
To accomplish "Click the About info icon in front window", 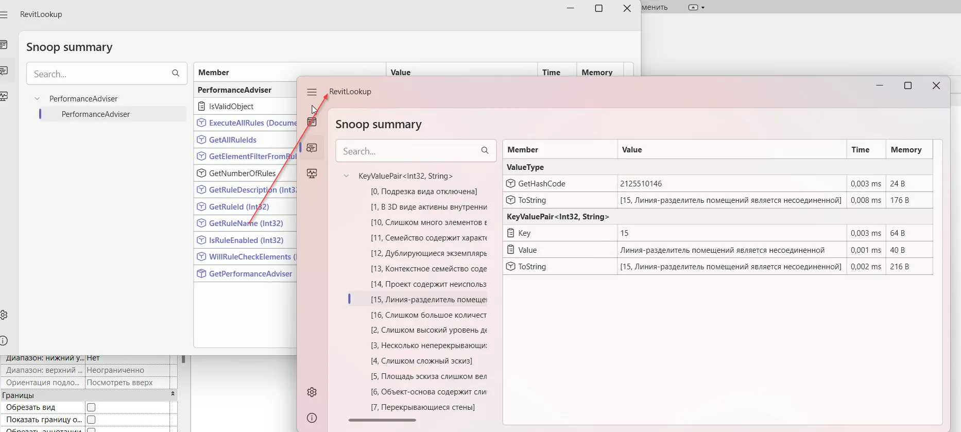I will tap(312, 418).
